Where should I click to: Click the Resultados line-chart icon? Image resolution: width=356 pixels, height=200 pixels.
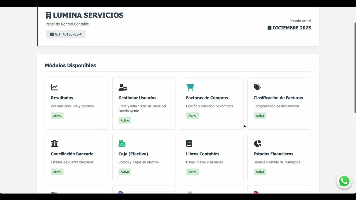[54, 87]
